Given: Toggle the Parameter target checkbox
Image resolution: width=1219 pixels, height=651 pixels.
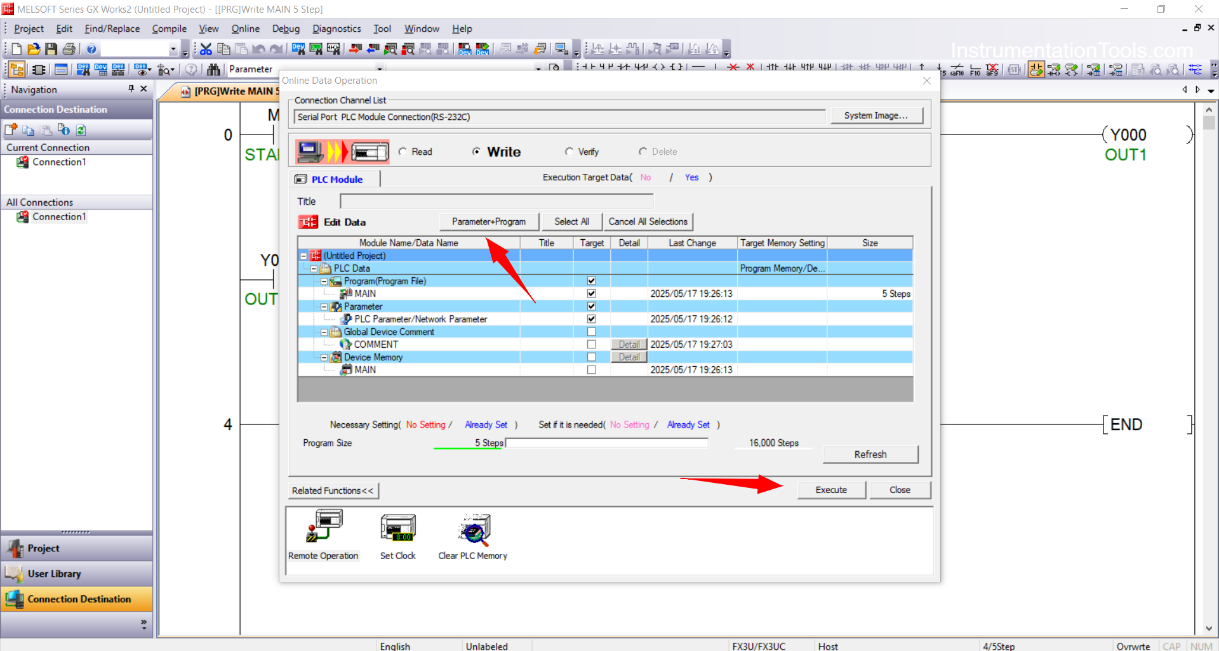Looking at the screenshot, I should [591, 306].
